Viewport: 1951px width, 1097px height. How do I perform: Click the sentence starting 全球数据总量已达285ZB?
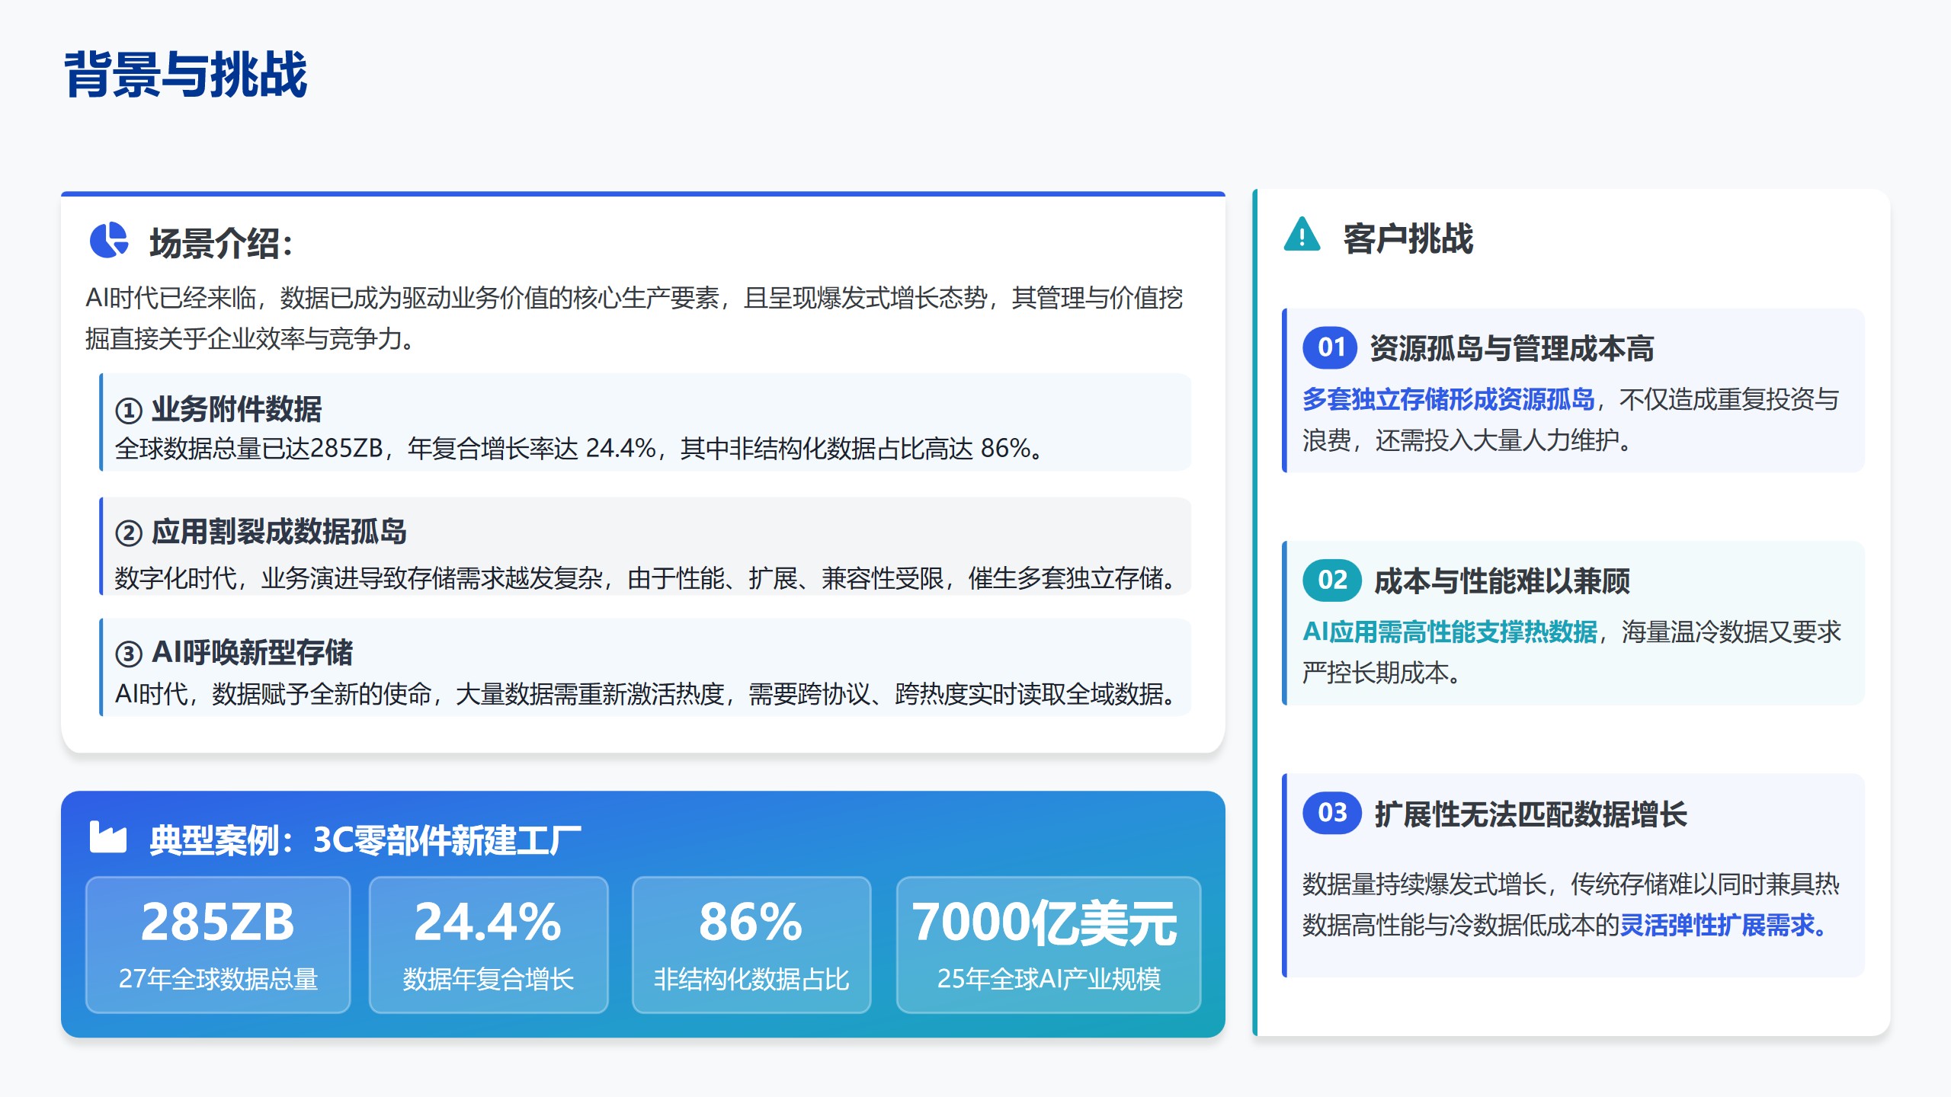(x=578, y=449)
